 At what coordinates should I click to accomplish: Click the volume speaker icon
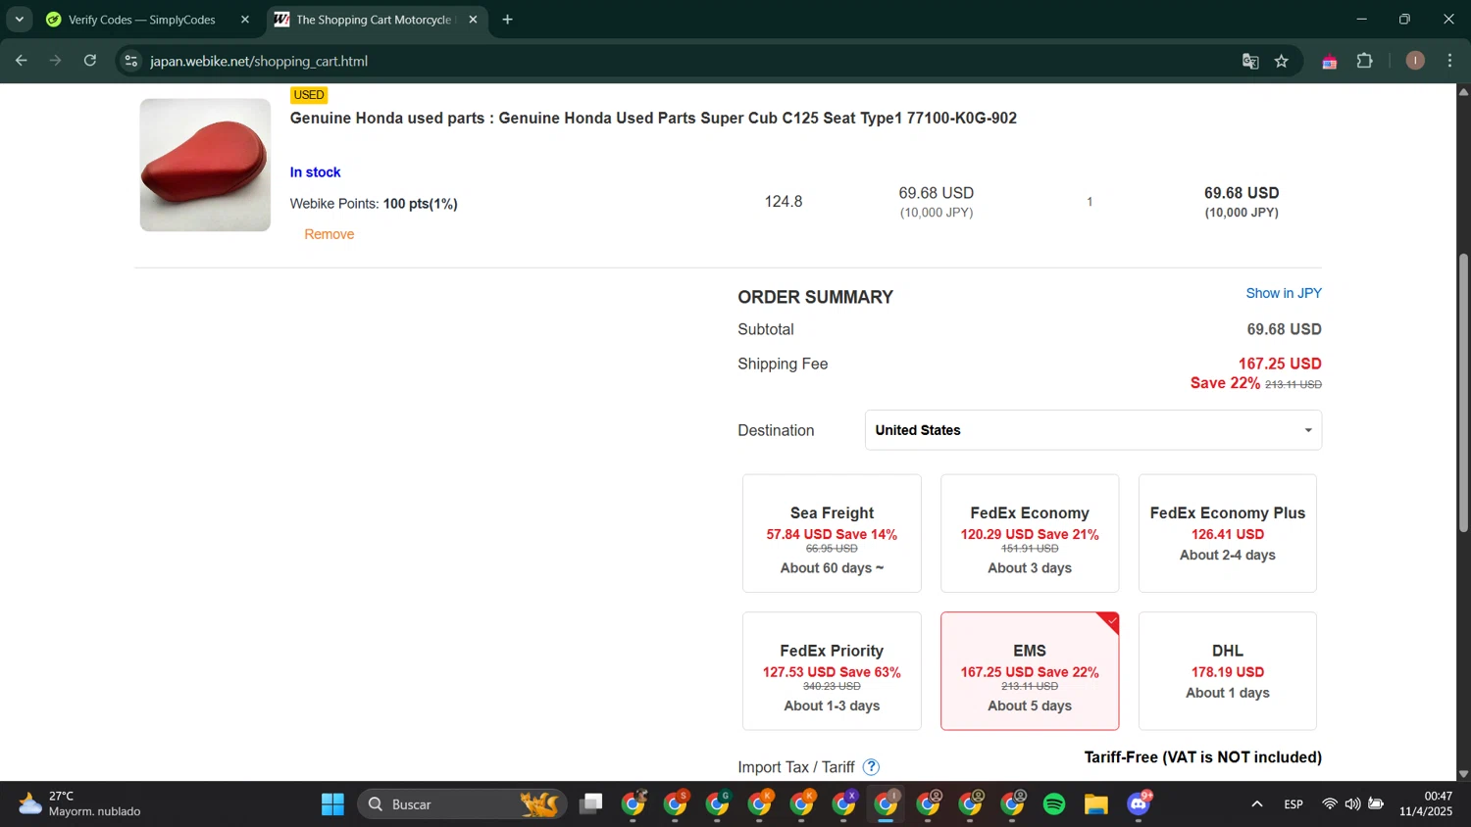1352,804
